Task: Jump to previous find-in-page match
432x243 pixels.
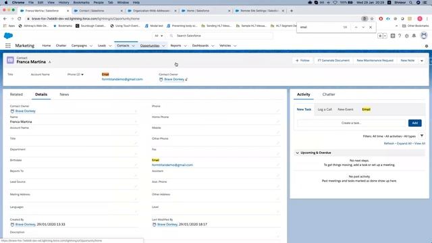Action: point(356,27)
